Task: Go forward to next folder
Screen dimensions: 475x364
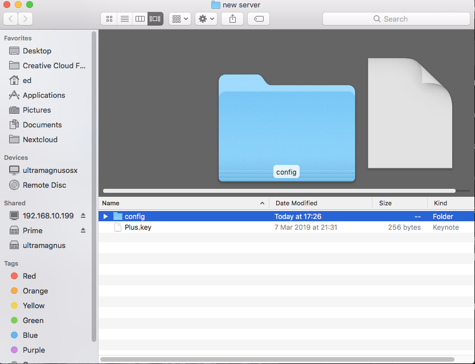Action: pyautogui.click(x=26, y=19)
